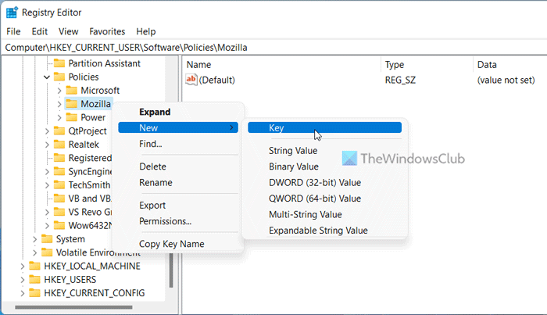
Task: Click the Policies folder icon
Action: click(59, 77)
